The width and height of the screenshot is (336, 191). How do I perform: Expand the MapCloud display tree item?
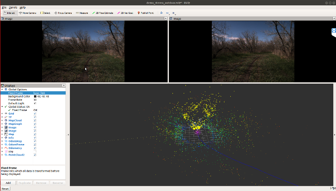(x=2, y=120)
